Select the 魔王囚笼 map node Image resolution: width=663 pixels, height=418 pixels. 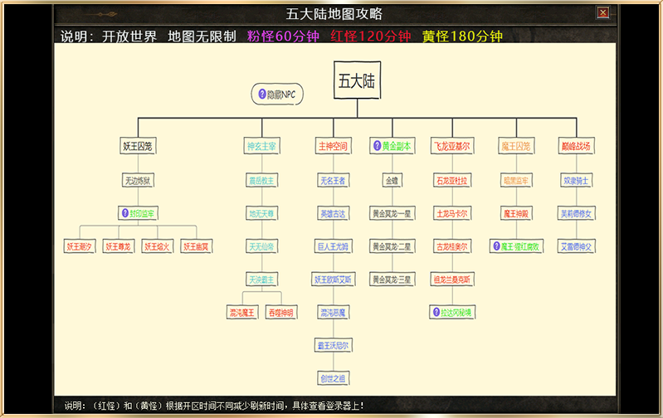click(515, 146)
